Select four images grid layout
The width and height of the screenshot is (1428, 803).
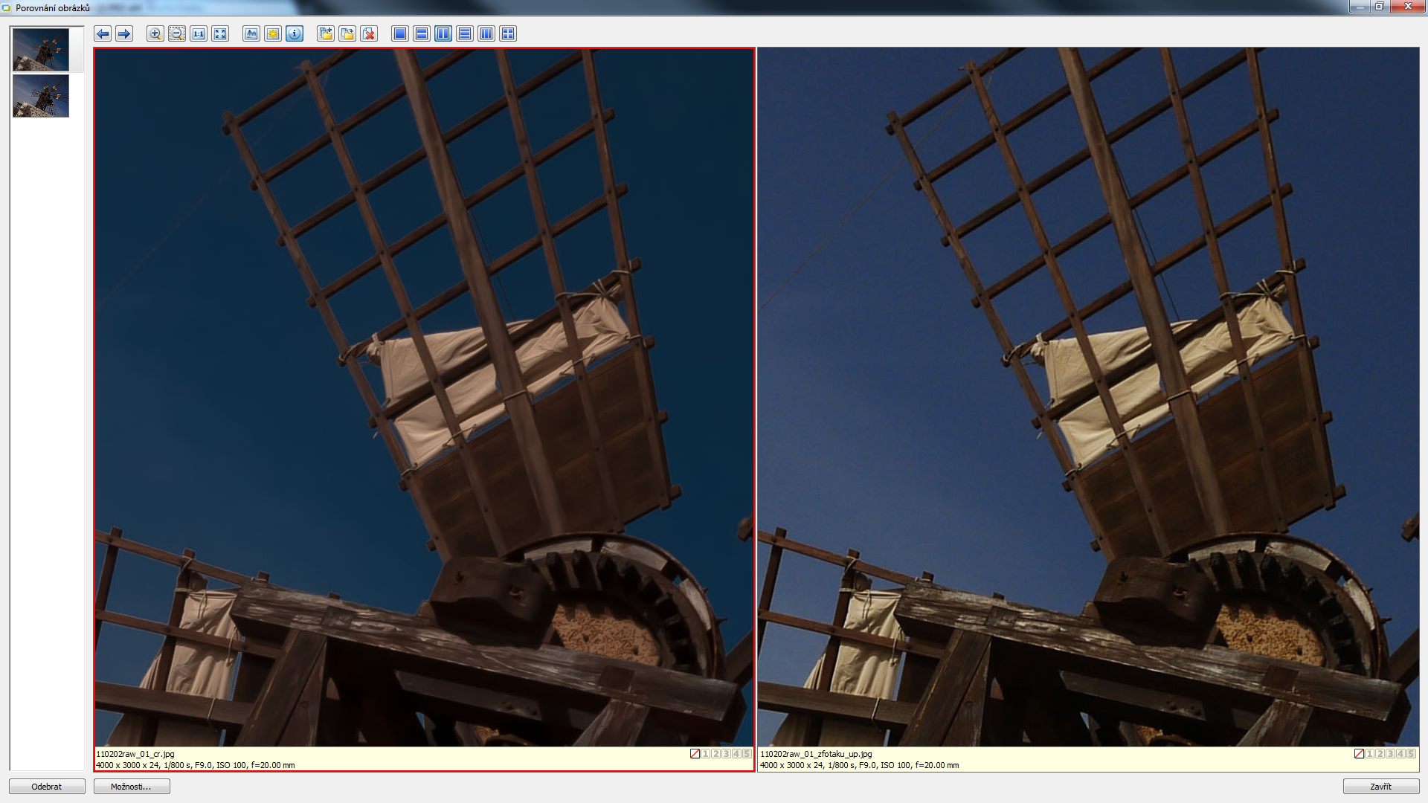[x=508, y=33]
